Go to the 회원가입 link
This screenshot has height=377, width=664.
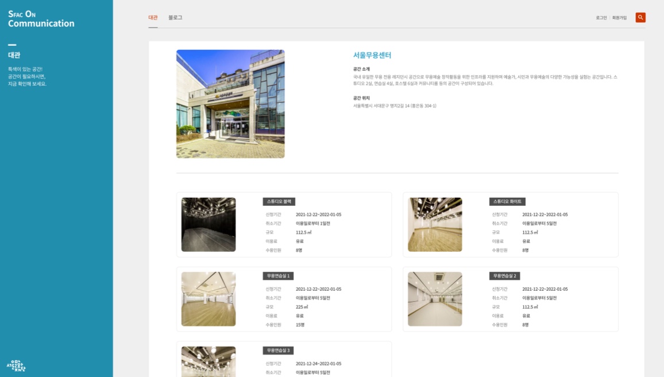619,18
